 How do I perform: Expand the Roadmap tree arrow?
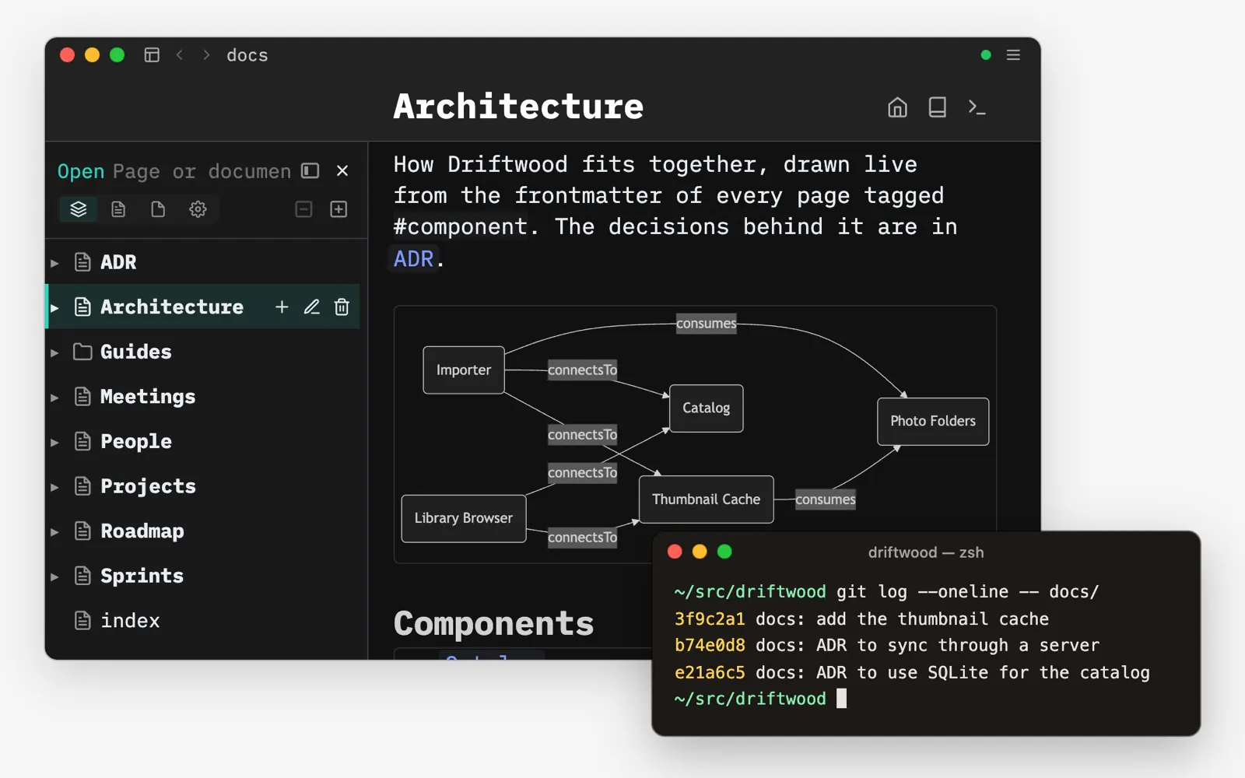54,532
